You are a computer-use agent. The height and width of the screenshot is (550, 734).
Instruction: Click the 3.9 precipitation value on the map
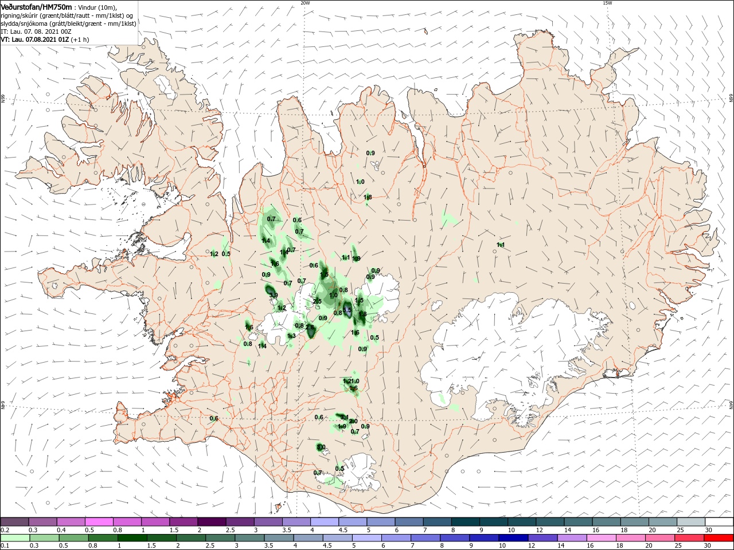(x=274, y=295)
